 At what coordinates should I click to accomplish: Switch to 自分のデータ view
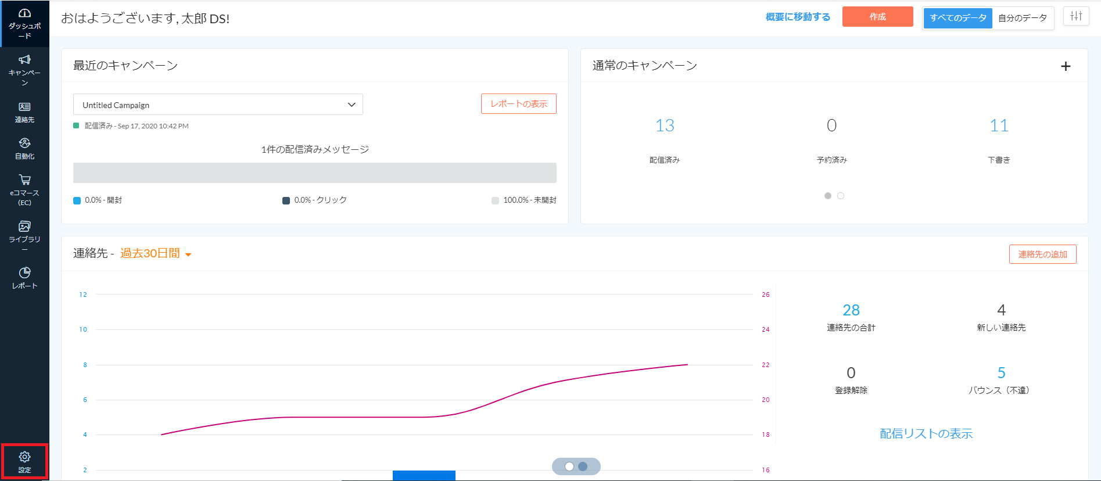tap(1022, 18)
